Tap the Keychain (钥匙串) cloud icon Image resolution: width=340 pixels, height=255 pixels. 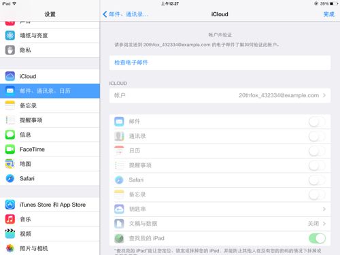(119, 209)
